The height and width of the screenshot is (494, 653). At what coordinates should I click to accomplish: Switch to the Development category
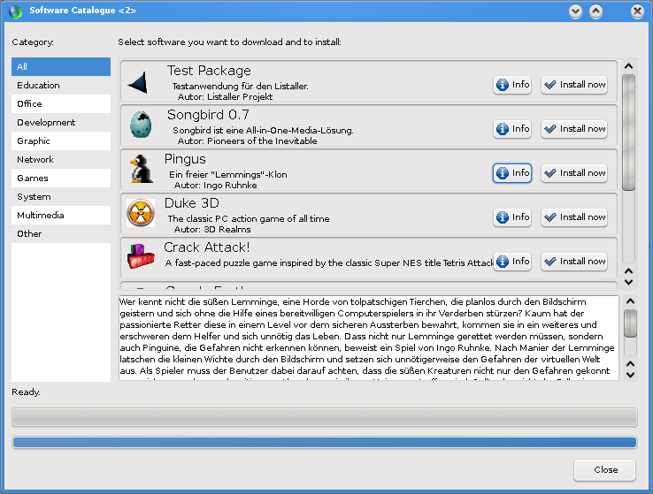pyautogui.click(x=61, y=123)
